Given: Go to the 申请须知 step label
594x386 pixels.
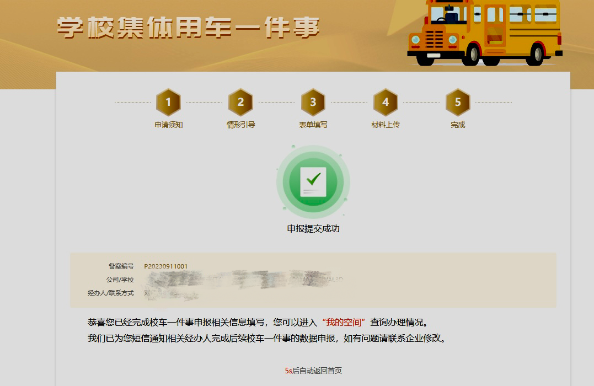Looking at the screenshot, I should [x=168, y=125].
